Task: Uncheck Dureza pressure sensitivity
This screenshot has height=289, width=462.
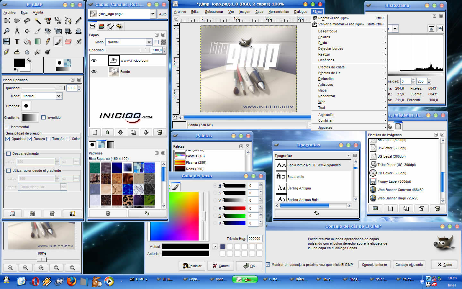Action: click(30, 139)
